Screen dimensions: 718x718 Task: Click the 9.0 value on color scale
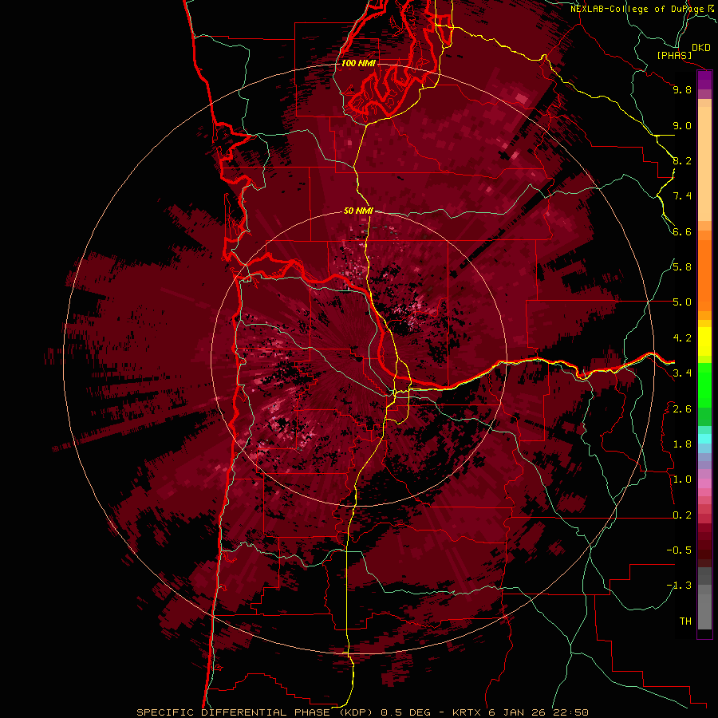coord(682,125)
